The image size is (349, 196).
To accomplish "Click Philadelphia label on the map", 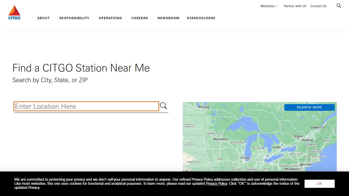I will 292,169.
